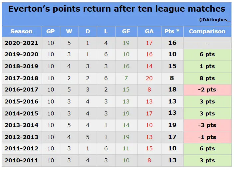234x170 pixels.
Task: Select the 2013-2014 season cell
Action: [21, 125]
